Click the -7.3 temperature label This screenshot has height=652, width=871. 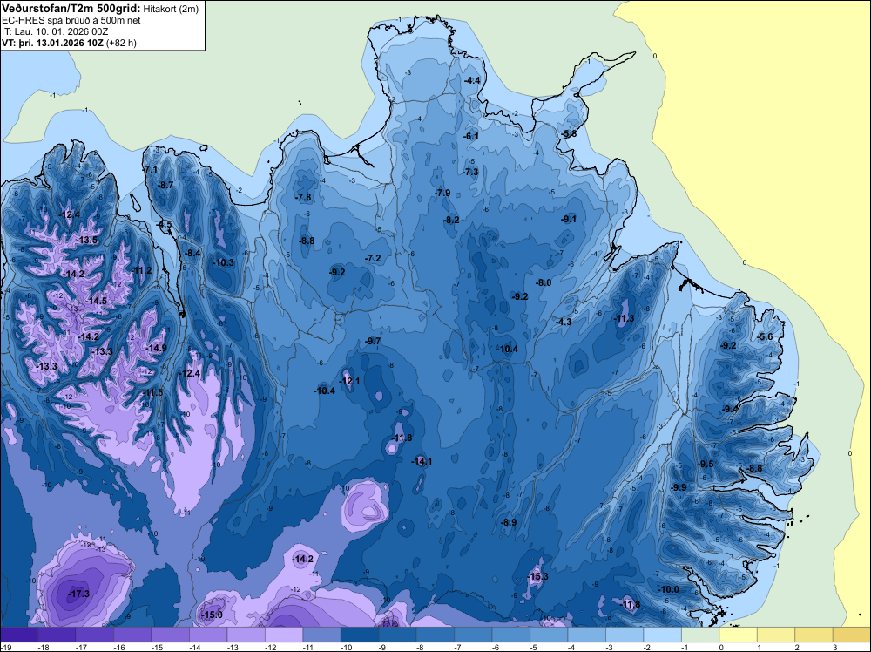point(470,172)
